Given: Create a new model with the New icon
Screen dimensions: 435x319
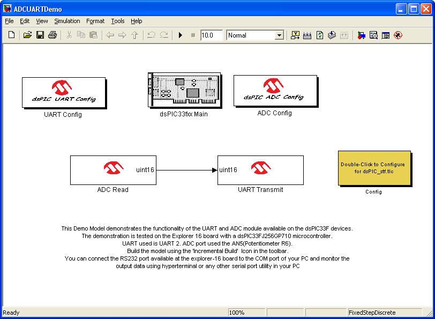Looking at the screenshot, I should coord(12,35).
